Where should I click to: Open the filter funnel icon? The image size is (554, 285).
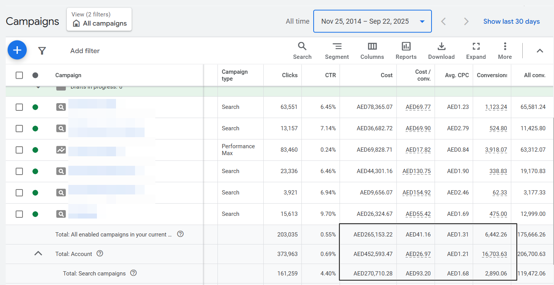point(42,51)
